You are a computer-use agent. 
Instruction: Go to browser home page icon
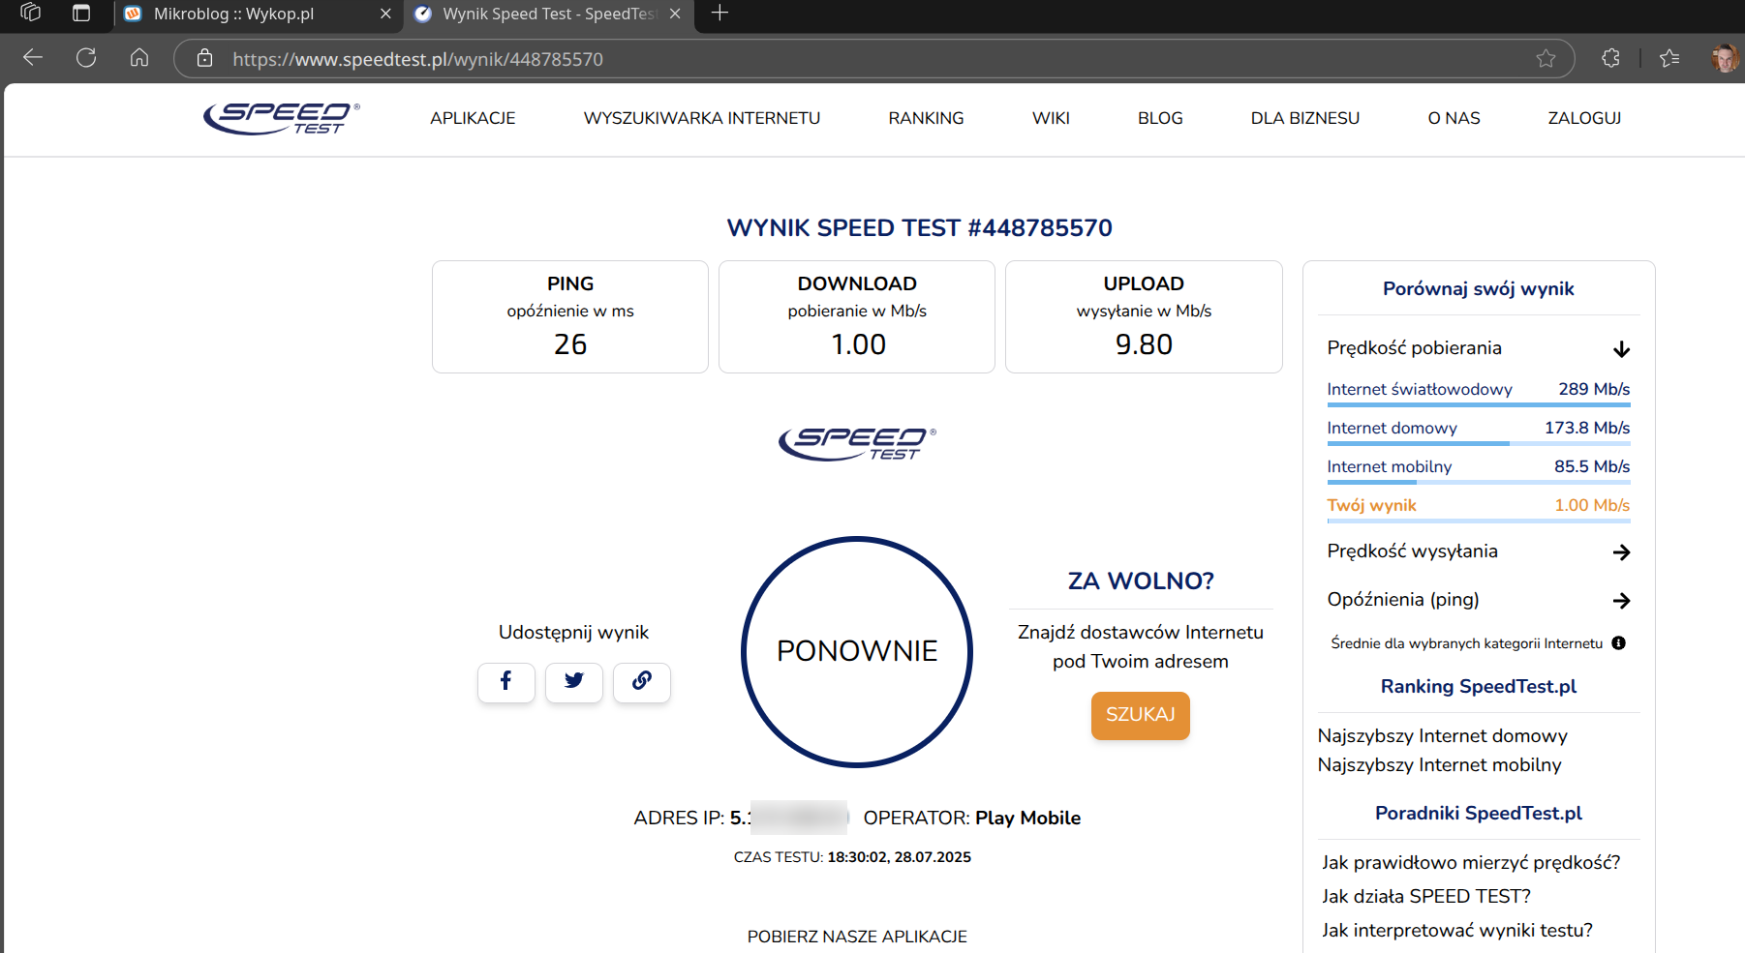[139, 58]
